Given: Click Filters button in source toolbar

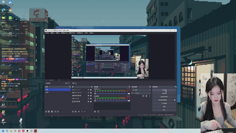Looking at the screenshot, I should [x=75, y=83].
